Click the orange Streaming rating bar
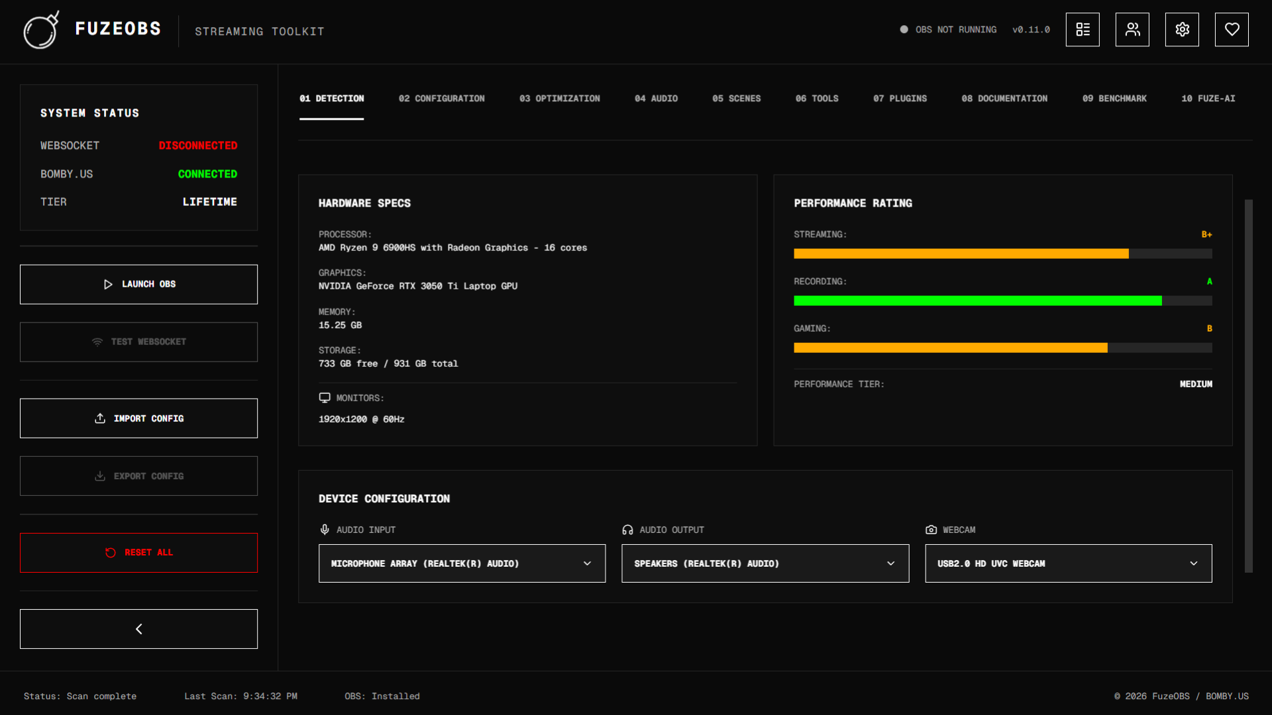Viewport: 1272px width, 715px height. (961, 254)
